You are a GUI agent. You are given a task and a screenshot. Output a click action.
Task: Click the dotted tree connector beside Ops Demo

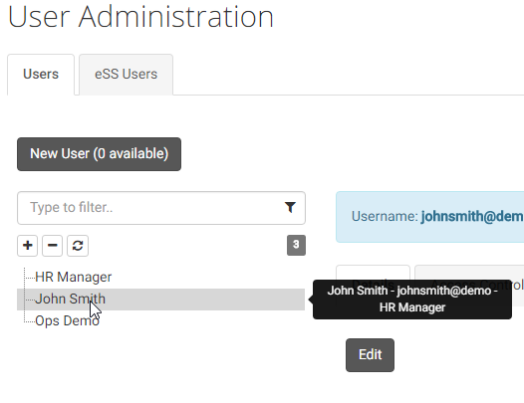[x=30, y=321]
